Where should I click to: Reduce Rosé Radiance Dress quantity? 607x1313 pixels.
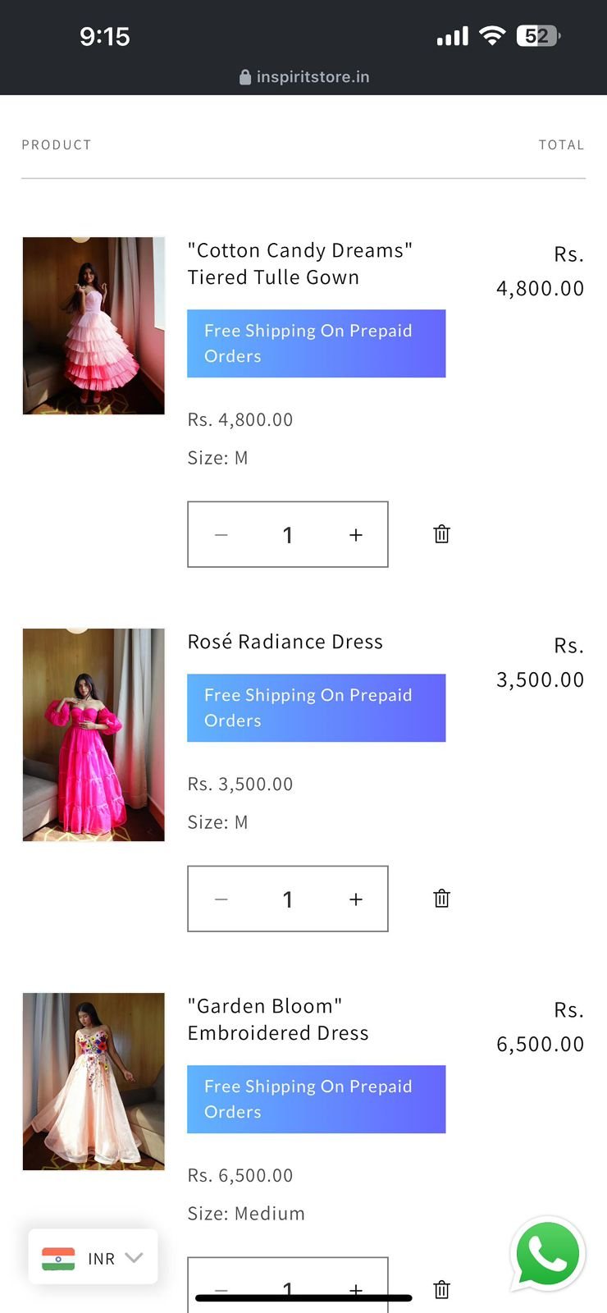pos(221,899)
